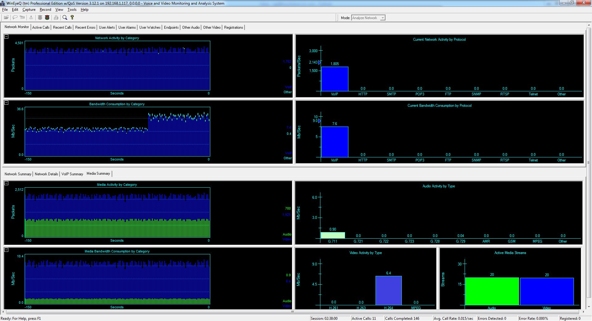
Task: Collapse Media Bandwidth Consumption by Category chart
Action: [x=6, y=250]
